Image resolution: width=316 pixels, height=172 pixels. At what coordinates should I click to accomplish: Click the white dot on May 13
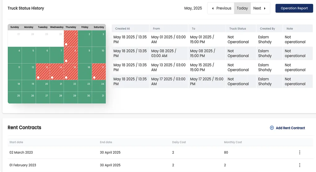pyautogui.click(x=38, y=77)
